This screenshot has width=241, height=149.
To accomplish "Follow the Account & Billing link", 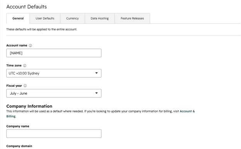I will 187,111.
